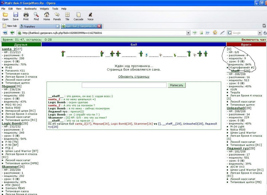The height and width of the screenshot is (195, 267).
Task: Close the GanjaWars.Ru tab
Action: pyautogui.click(x=99, y=26)
